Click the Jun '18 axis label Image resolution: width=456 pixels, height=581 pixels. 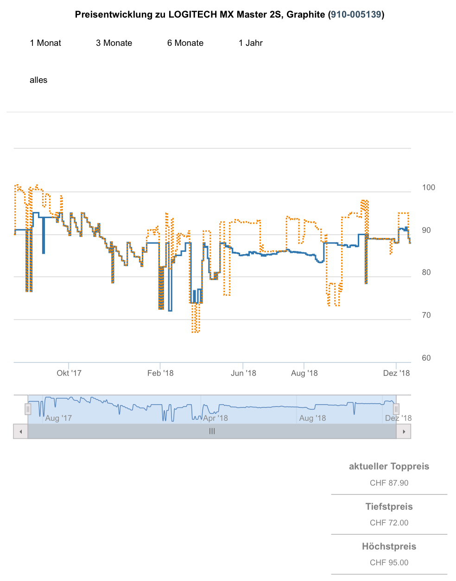pos(243,373)
